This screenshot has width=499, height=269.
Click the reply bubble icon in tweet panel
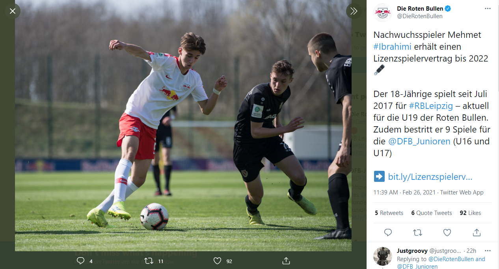pos(388,232)
